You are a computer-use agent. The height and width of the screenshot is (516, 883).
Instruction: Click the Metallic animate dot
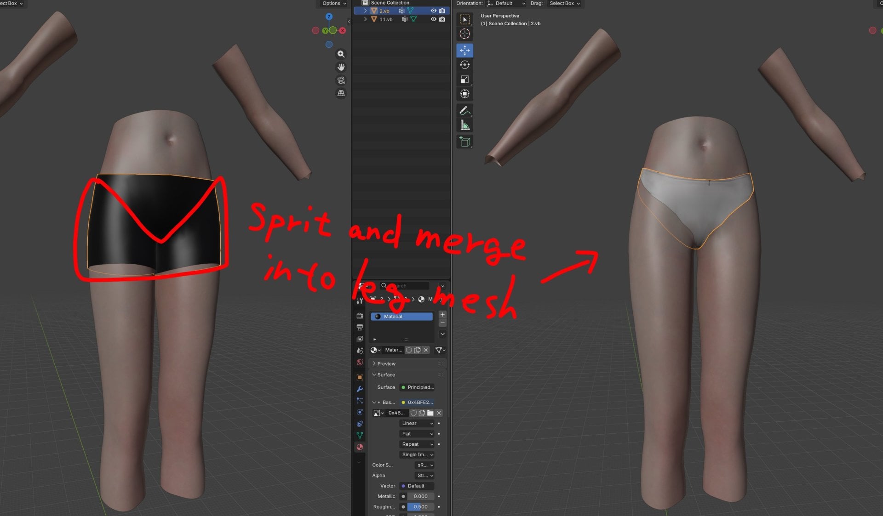(439, 497)
